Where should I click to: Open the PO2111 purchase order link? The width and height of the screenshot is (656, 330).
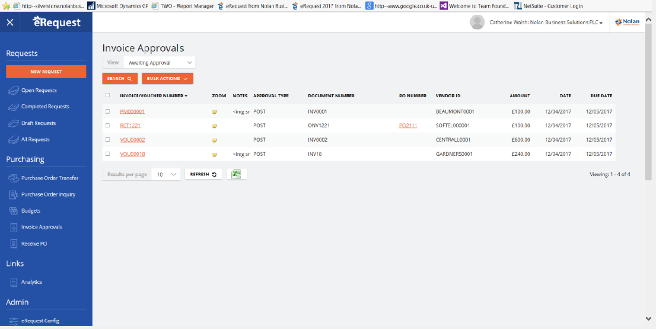(408, 126)
